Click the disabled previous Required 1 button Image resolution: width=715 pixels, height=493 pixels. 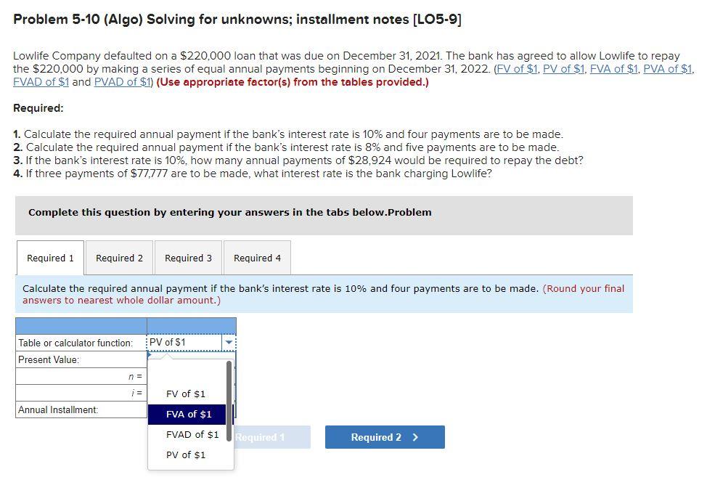(x=273, y=437)
